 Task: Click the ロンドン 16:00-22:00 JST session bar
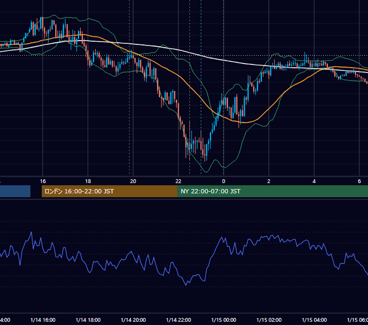point(109,191)
